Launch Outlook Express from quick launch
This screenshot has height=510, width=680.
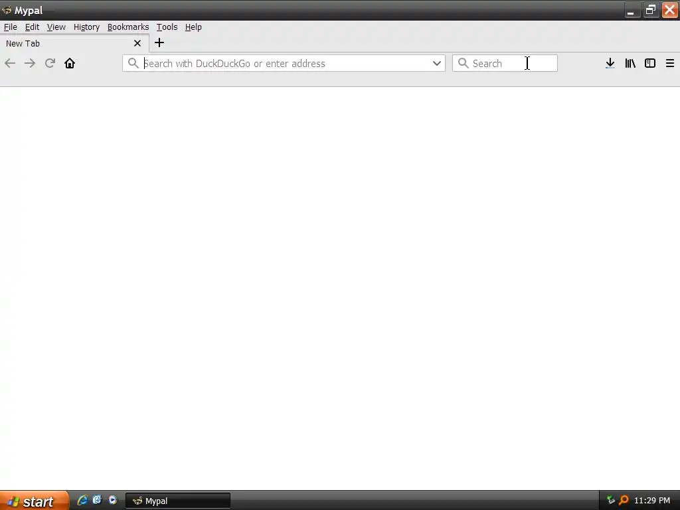coord(97,500)
